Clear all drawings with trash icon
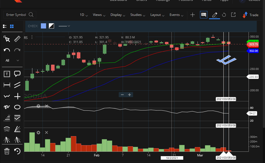The height and width of the screenshot is (163, 265). pos(7,151)
